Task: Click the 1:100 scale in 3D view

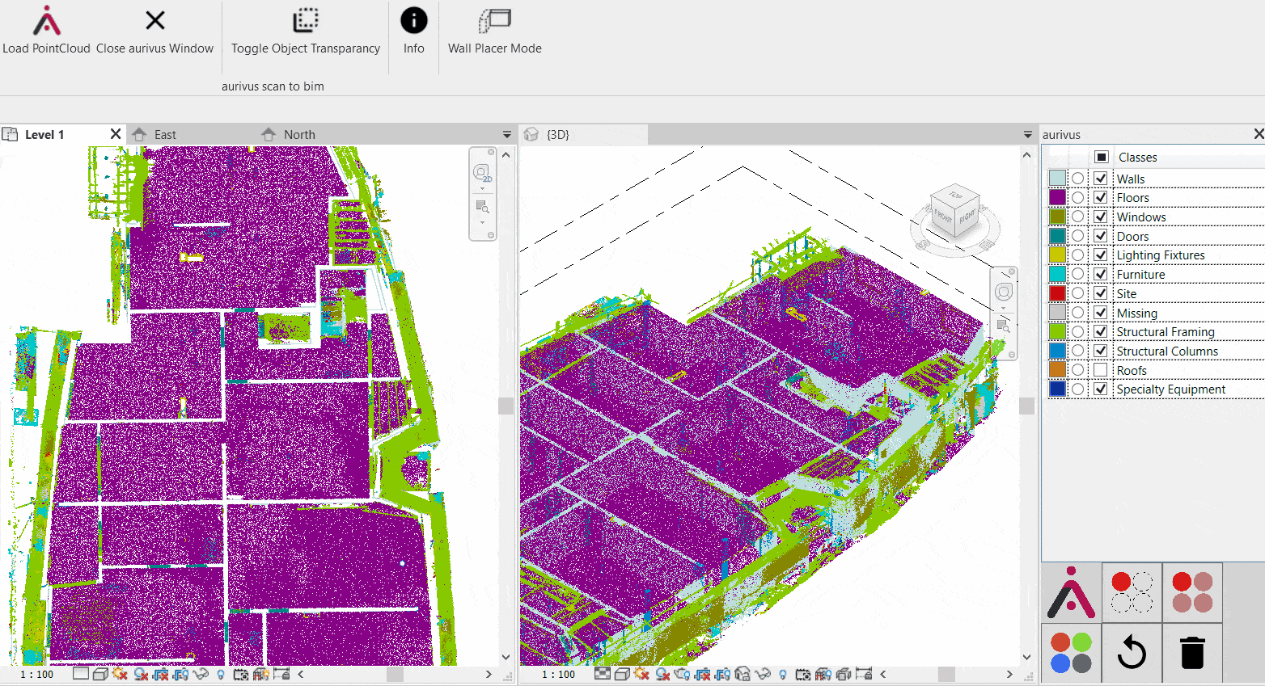Action: (558, 674)
